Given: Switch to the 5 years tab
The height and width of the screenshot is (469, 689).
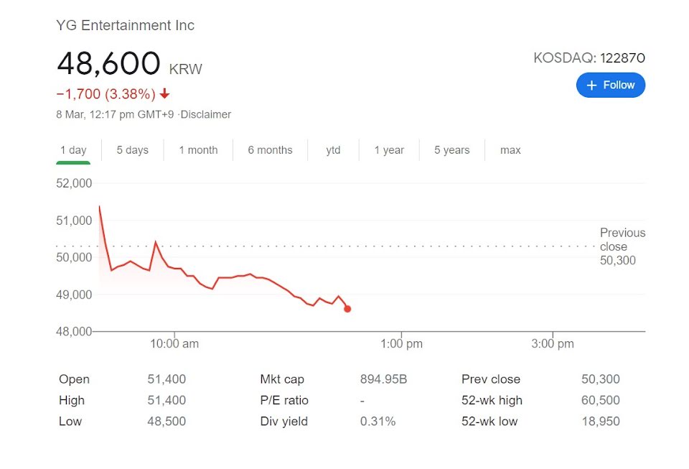Looking at the screenshot, I should [x=451, y=150].
